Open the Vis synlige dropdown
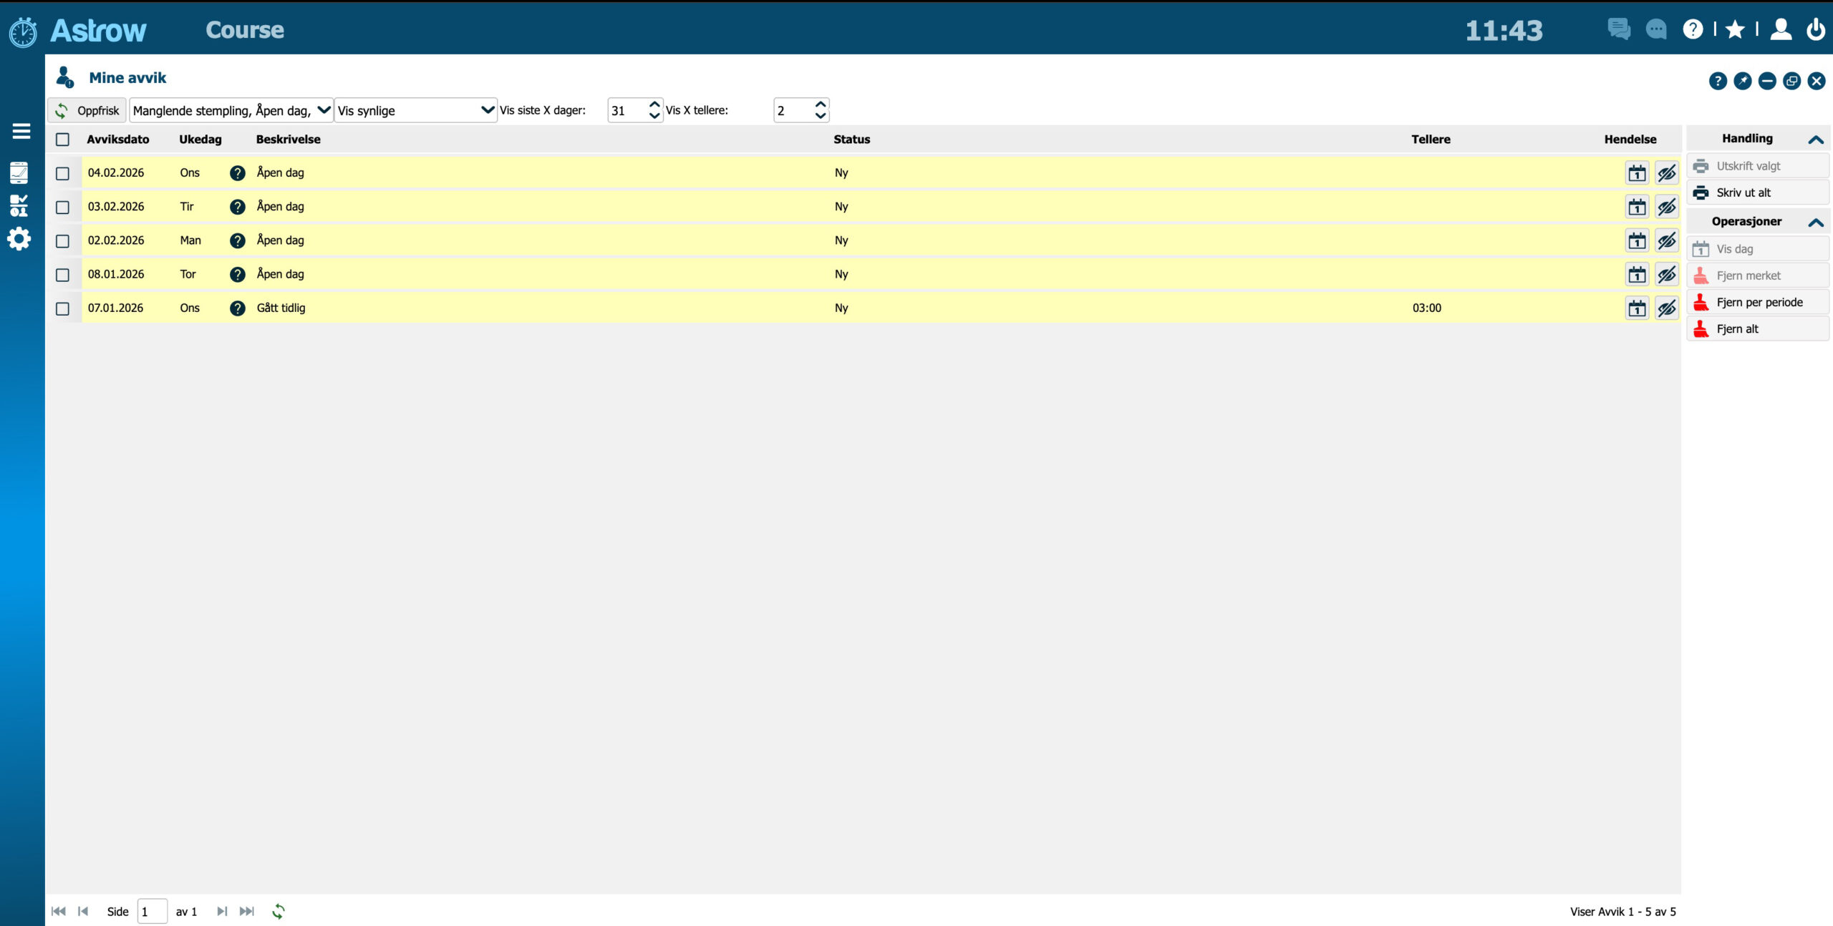1833x926 pixels. [x=415, y=110]
